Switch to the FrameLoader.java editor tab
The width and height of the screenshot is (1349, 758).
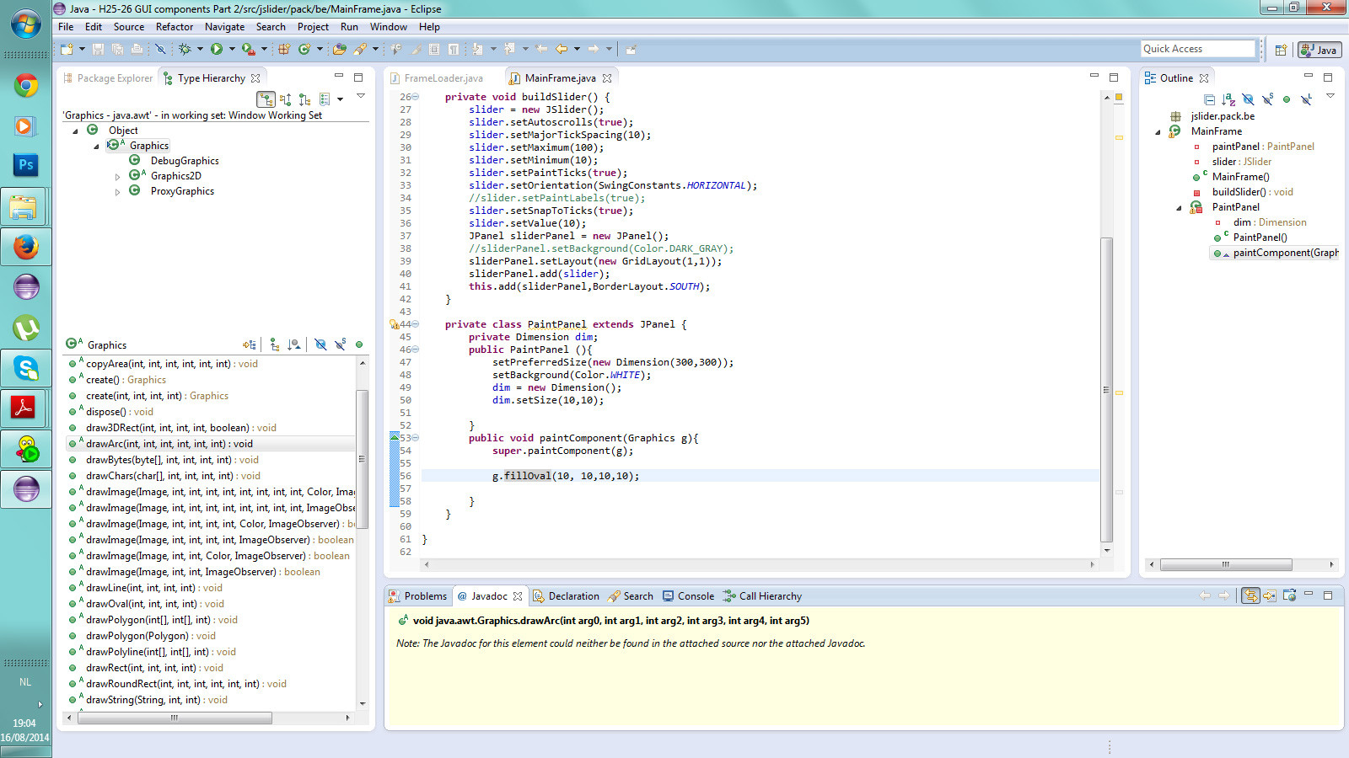coord(443,78)
